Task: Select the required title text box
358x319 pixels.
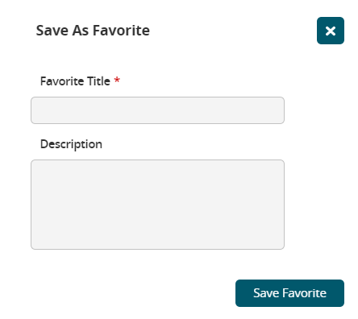Action: pos(157,110)
